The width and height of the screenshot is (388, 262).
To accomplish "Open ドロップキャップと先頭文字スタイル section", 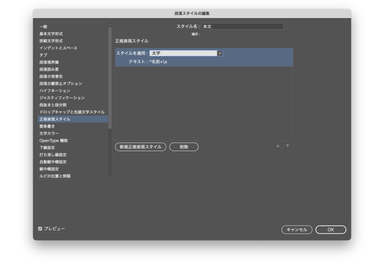I will pyautogui.click(x=72, y=112).
